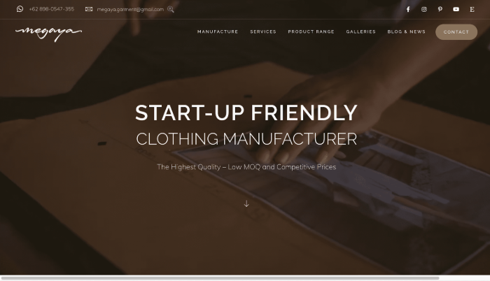Click the Contact button
The width and height of the screenshot is (490, 281).
click(456, 32)
